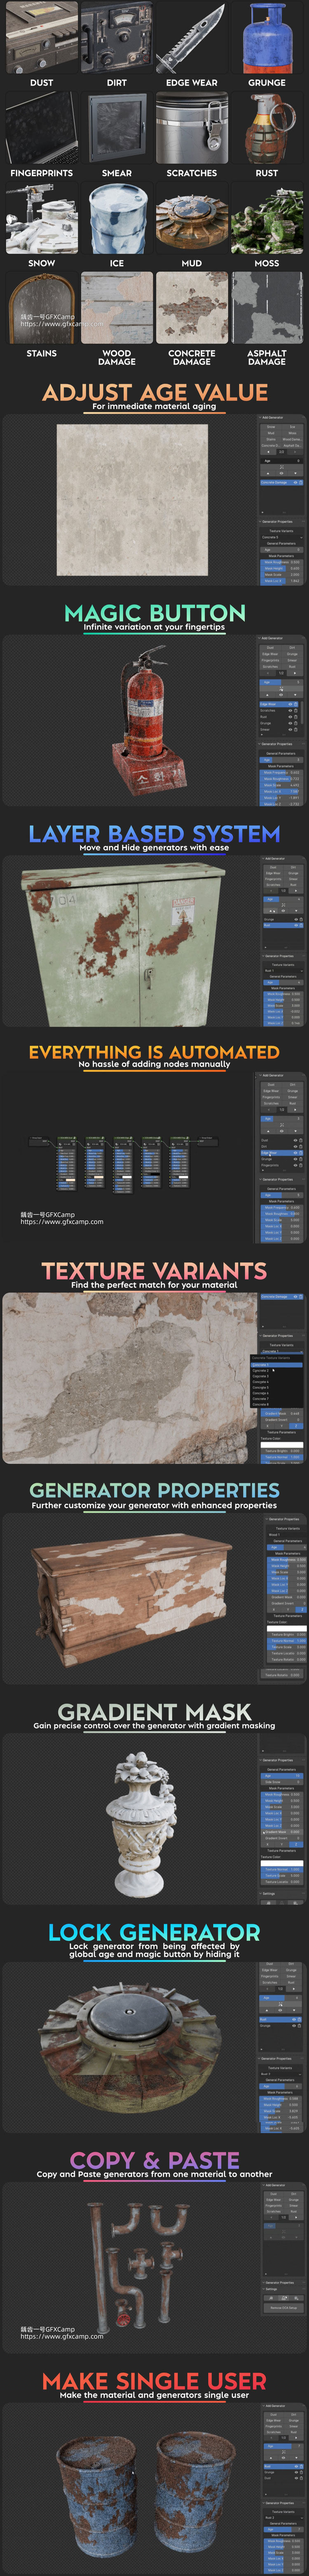Click the GRUNGE gas cylinder thumbnail
This screenshot has height=2576, width=309.
pyautogui.click(x=267, y=37)
